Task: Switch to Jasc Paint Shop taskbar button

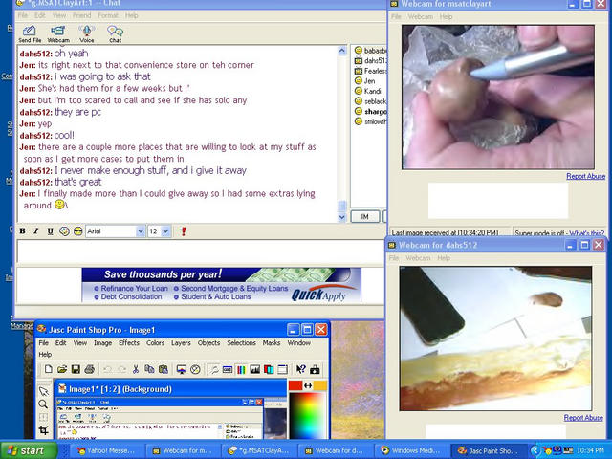Action: [490, 450]
